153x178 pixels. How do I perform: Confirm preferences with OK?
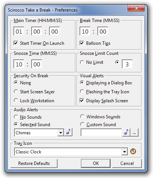(96, 163)
